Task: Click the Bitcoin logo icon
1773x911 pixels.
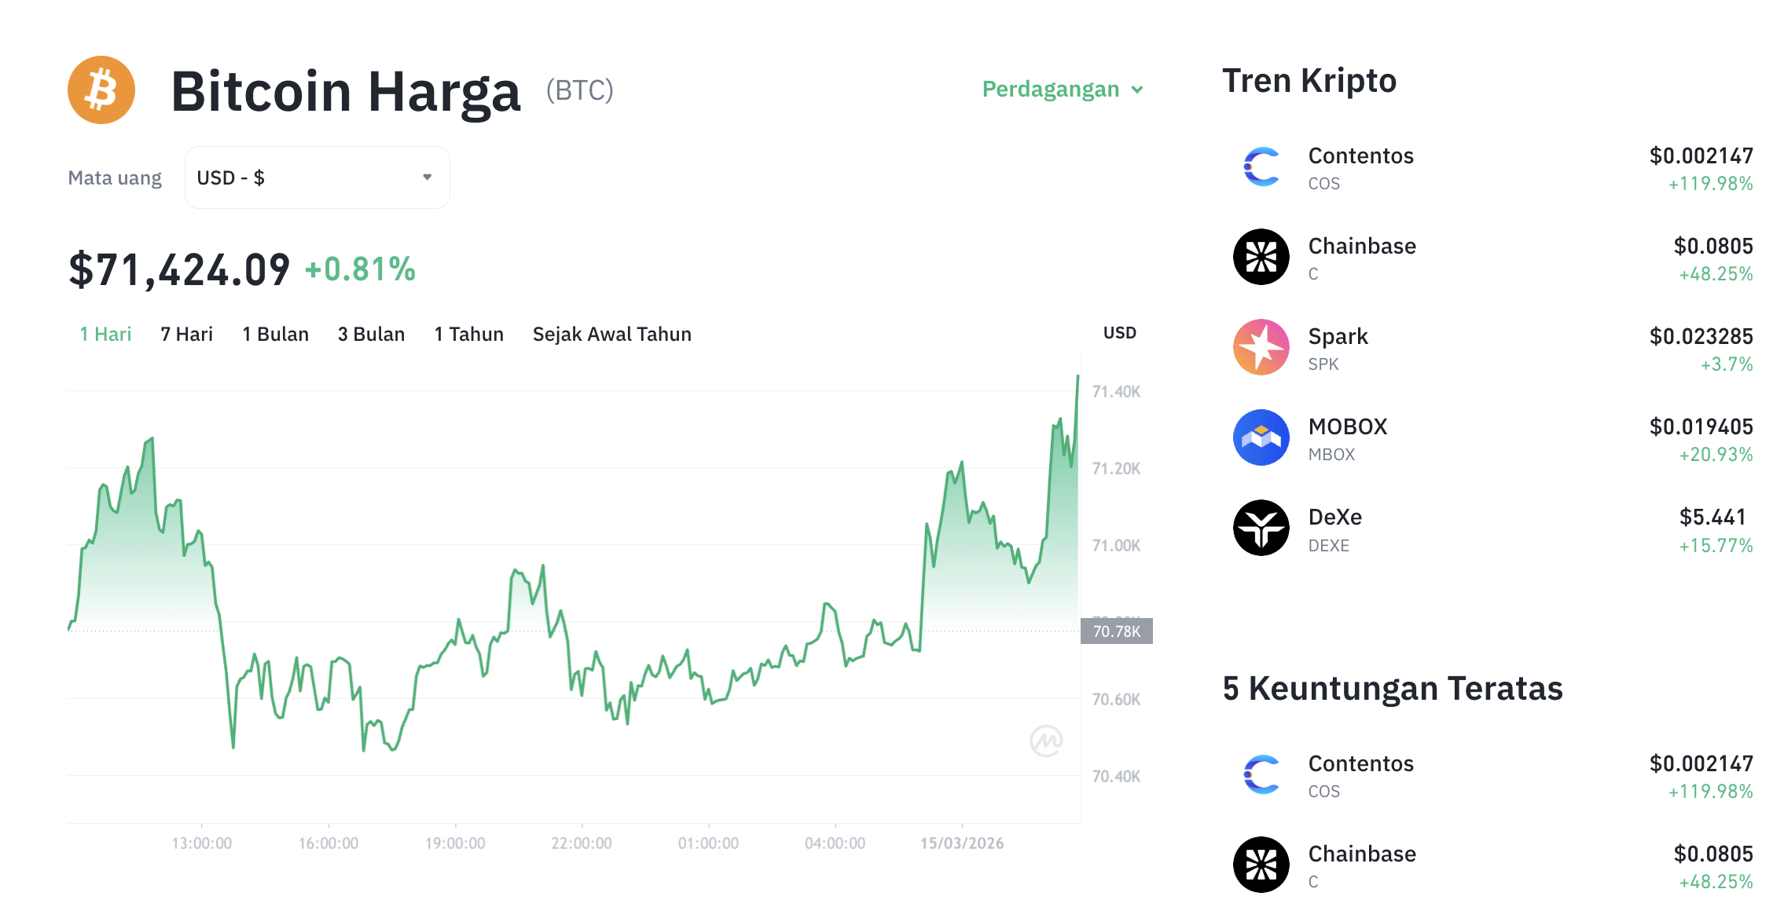Action: click(101, 90)
